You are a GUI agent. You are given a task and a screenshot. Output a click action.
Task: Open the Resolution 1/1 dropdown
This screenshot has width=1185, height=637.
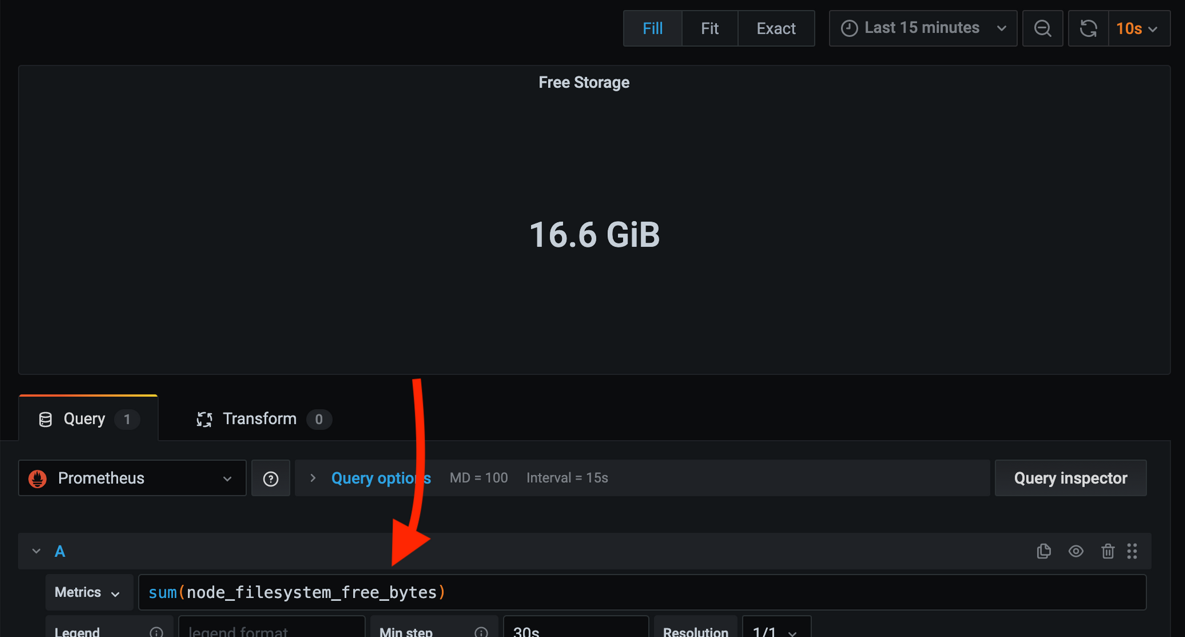(x=776, y=628)
